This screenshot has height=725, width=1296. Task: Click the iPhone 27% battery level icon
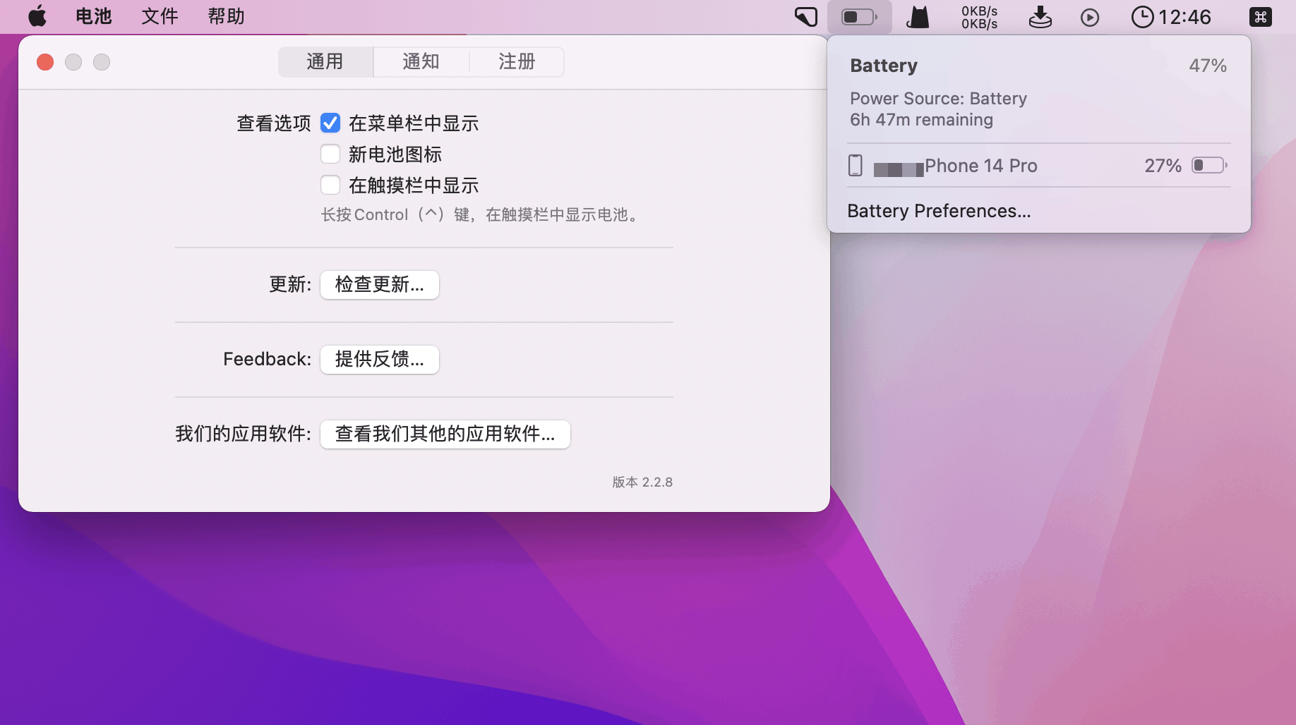pyautogui.click(x=1209, y=166)
